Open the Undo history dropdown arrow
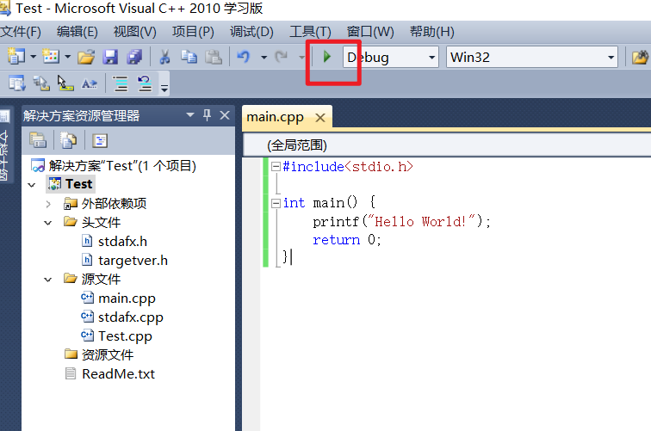Image resolution: width=651 pixels, height=431 pixels. point(263,58)
